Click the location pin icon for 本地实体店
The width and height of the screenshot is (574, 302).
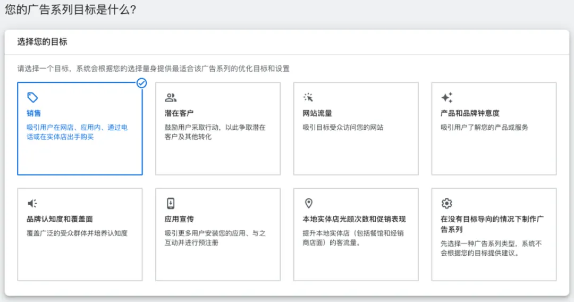pyautogui.click(x=309, y=203)
